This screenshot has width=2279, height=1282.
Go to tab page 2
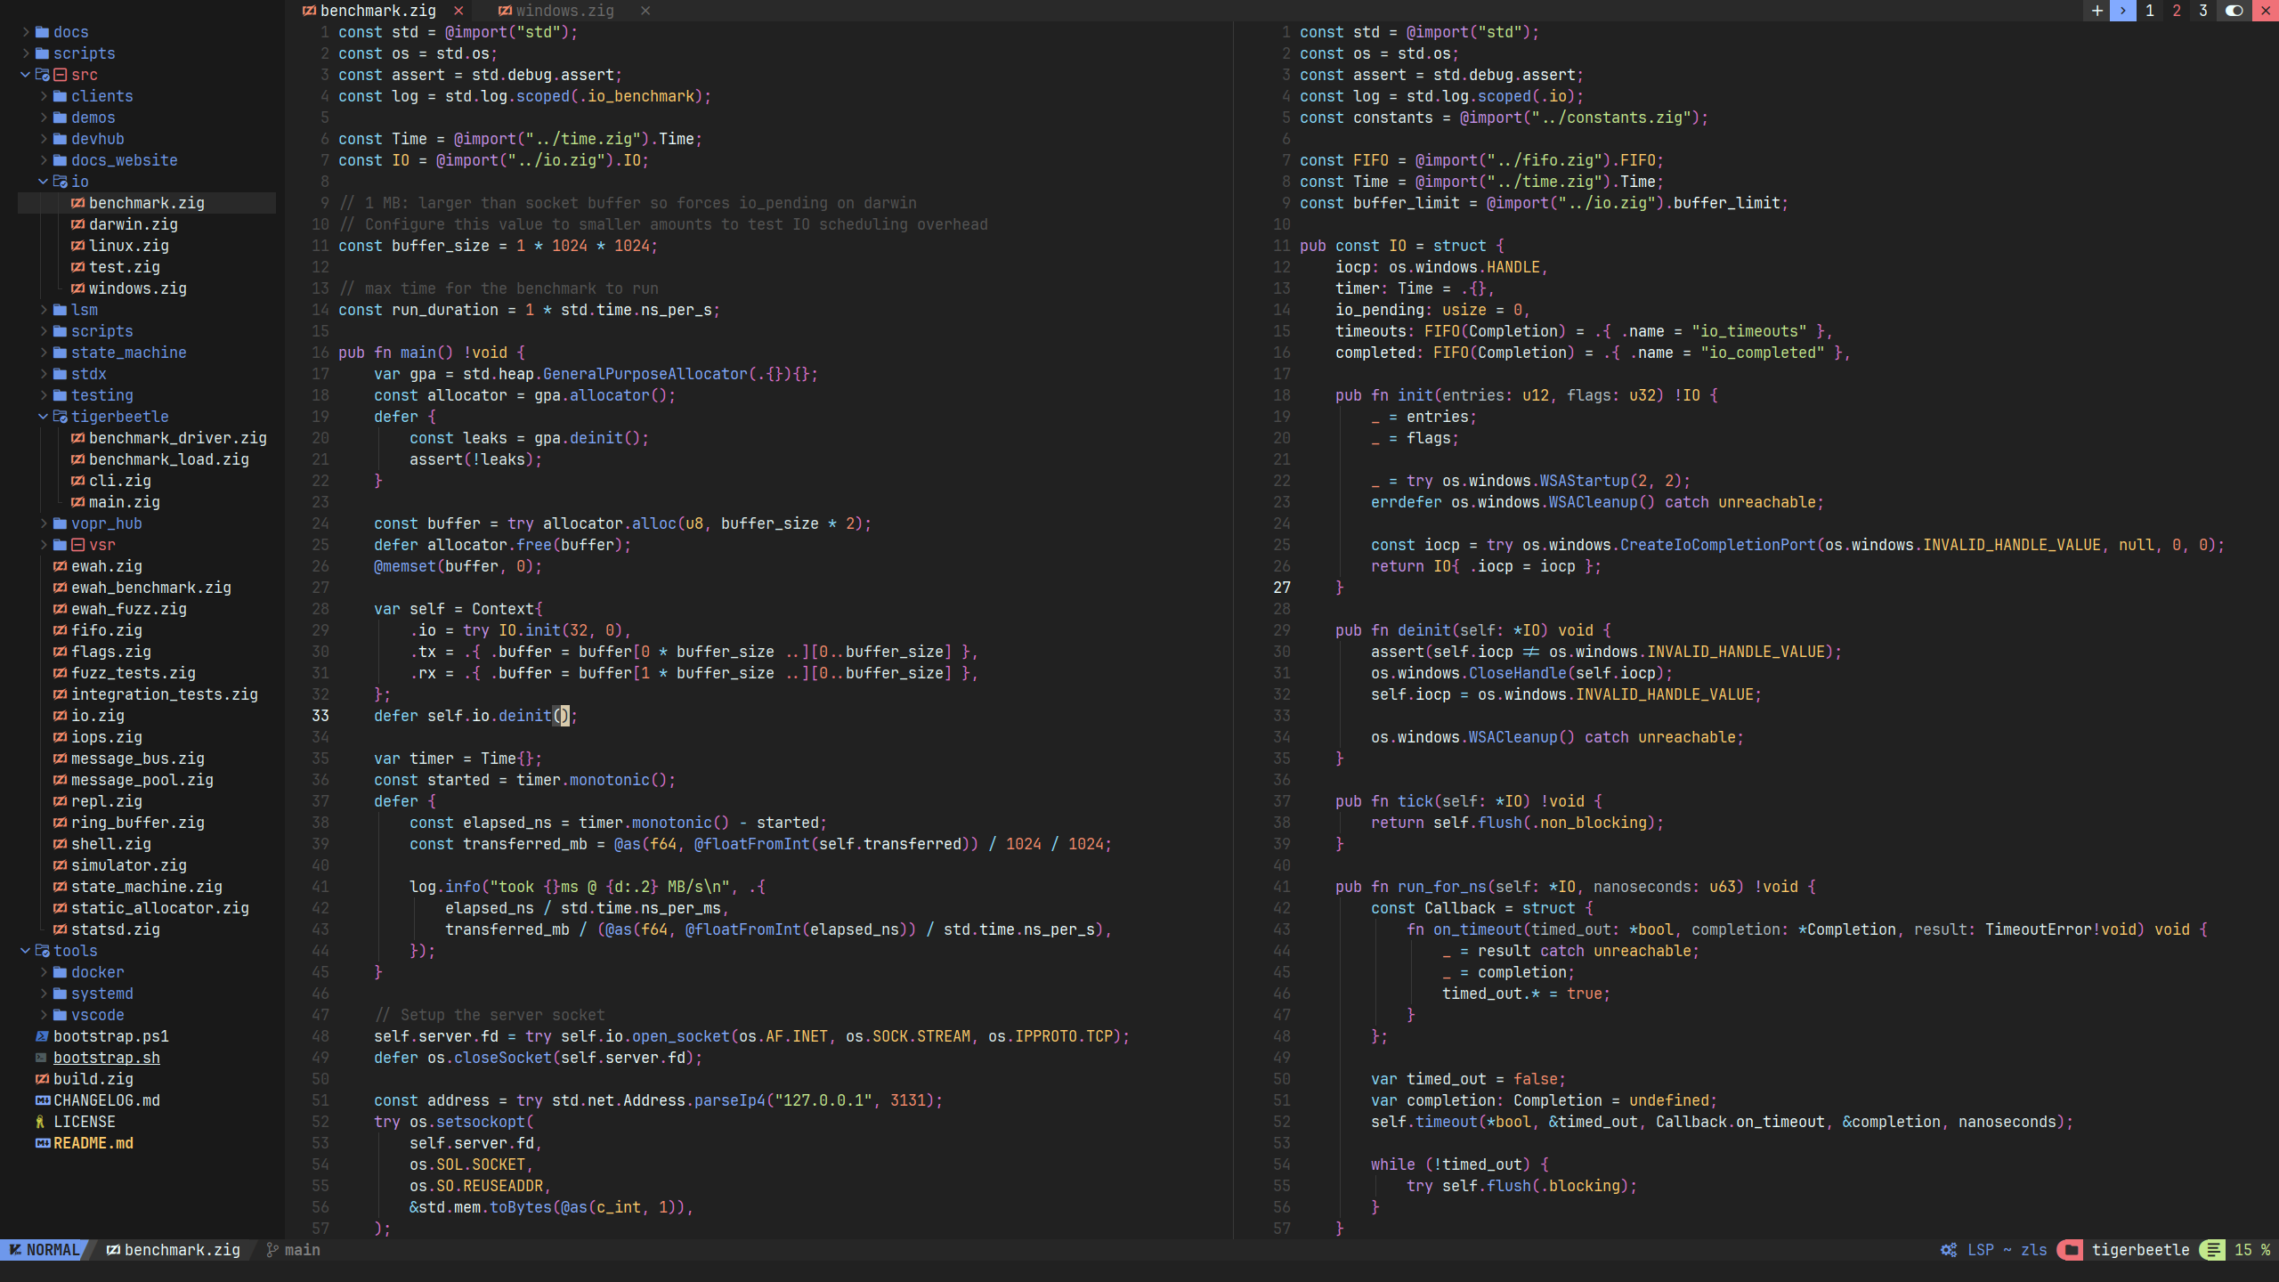pos(2177,11)
